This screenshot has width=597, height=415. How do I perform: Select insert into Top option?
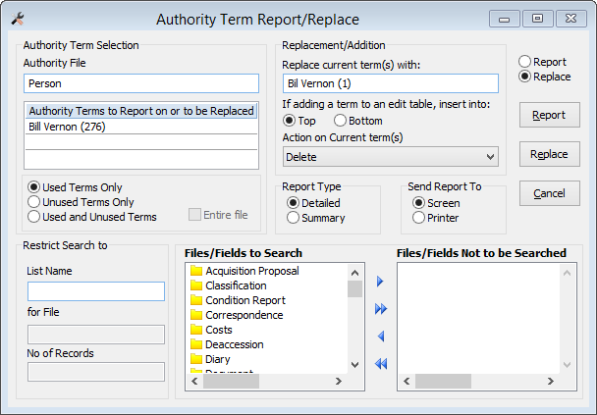289,121
